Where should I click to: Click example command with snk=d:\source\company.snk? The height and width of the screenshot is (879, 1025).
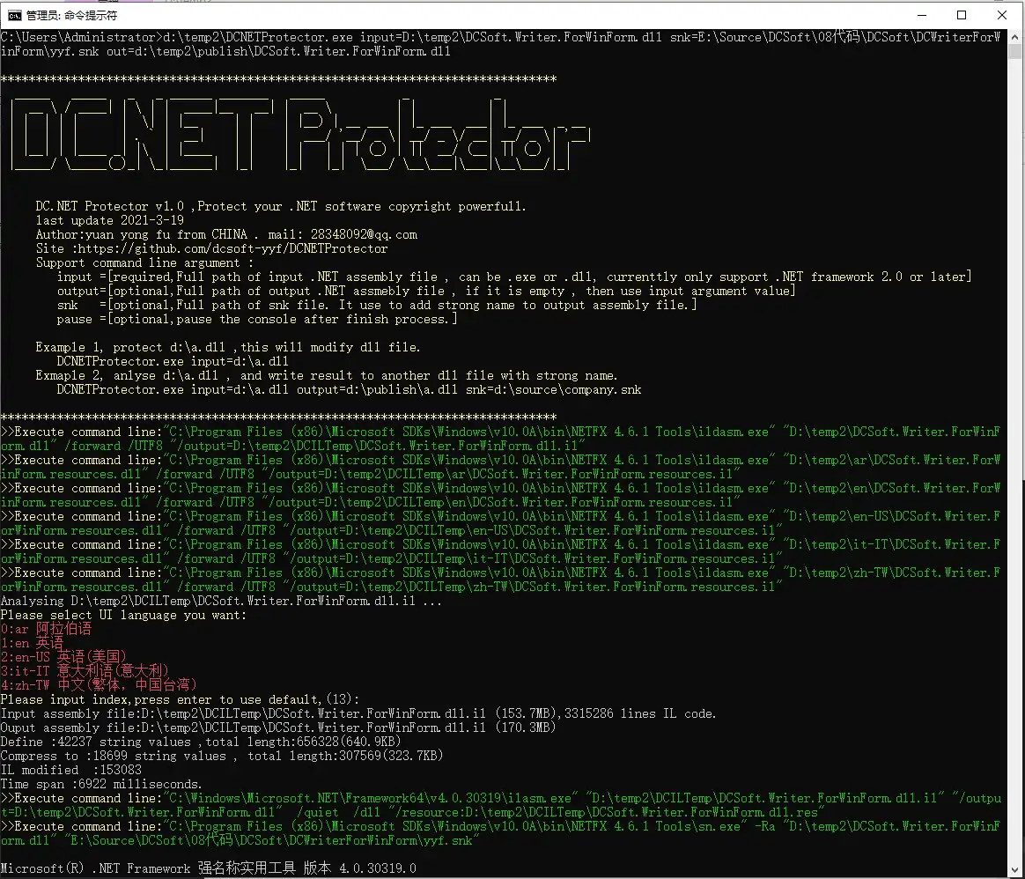[x=349, y=390]
